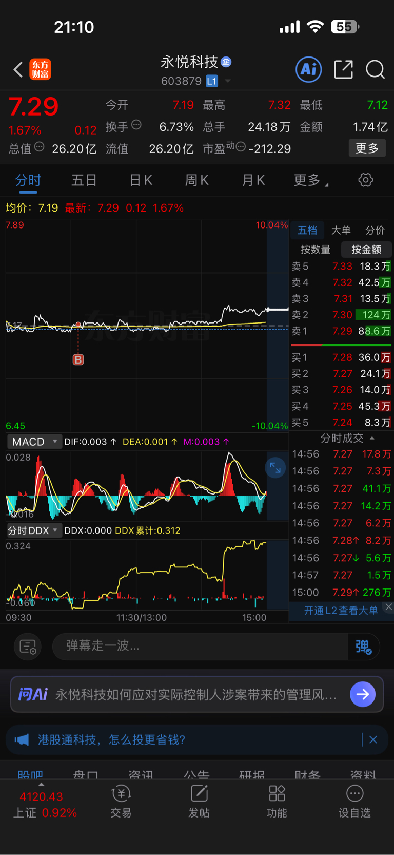
Task: Tap the DDX累计 0.312 value
Action: (148, 530)
